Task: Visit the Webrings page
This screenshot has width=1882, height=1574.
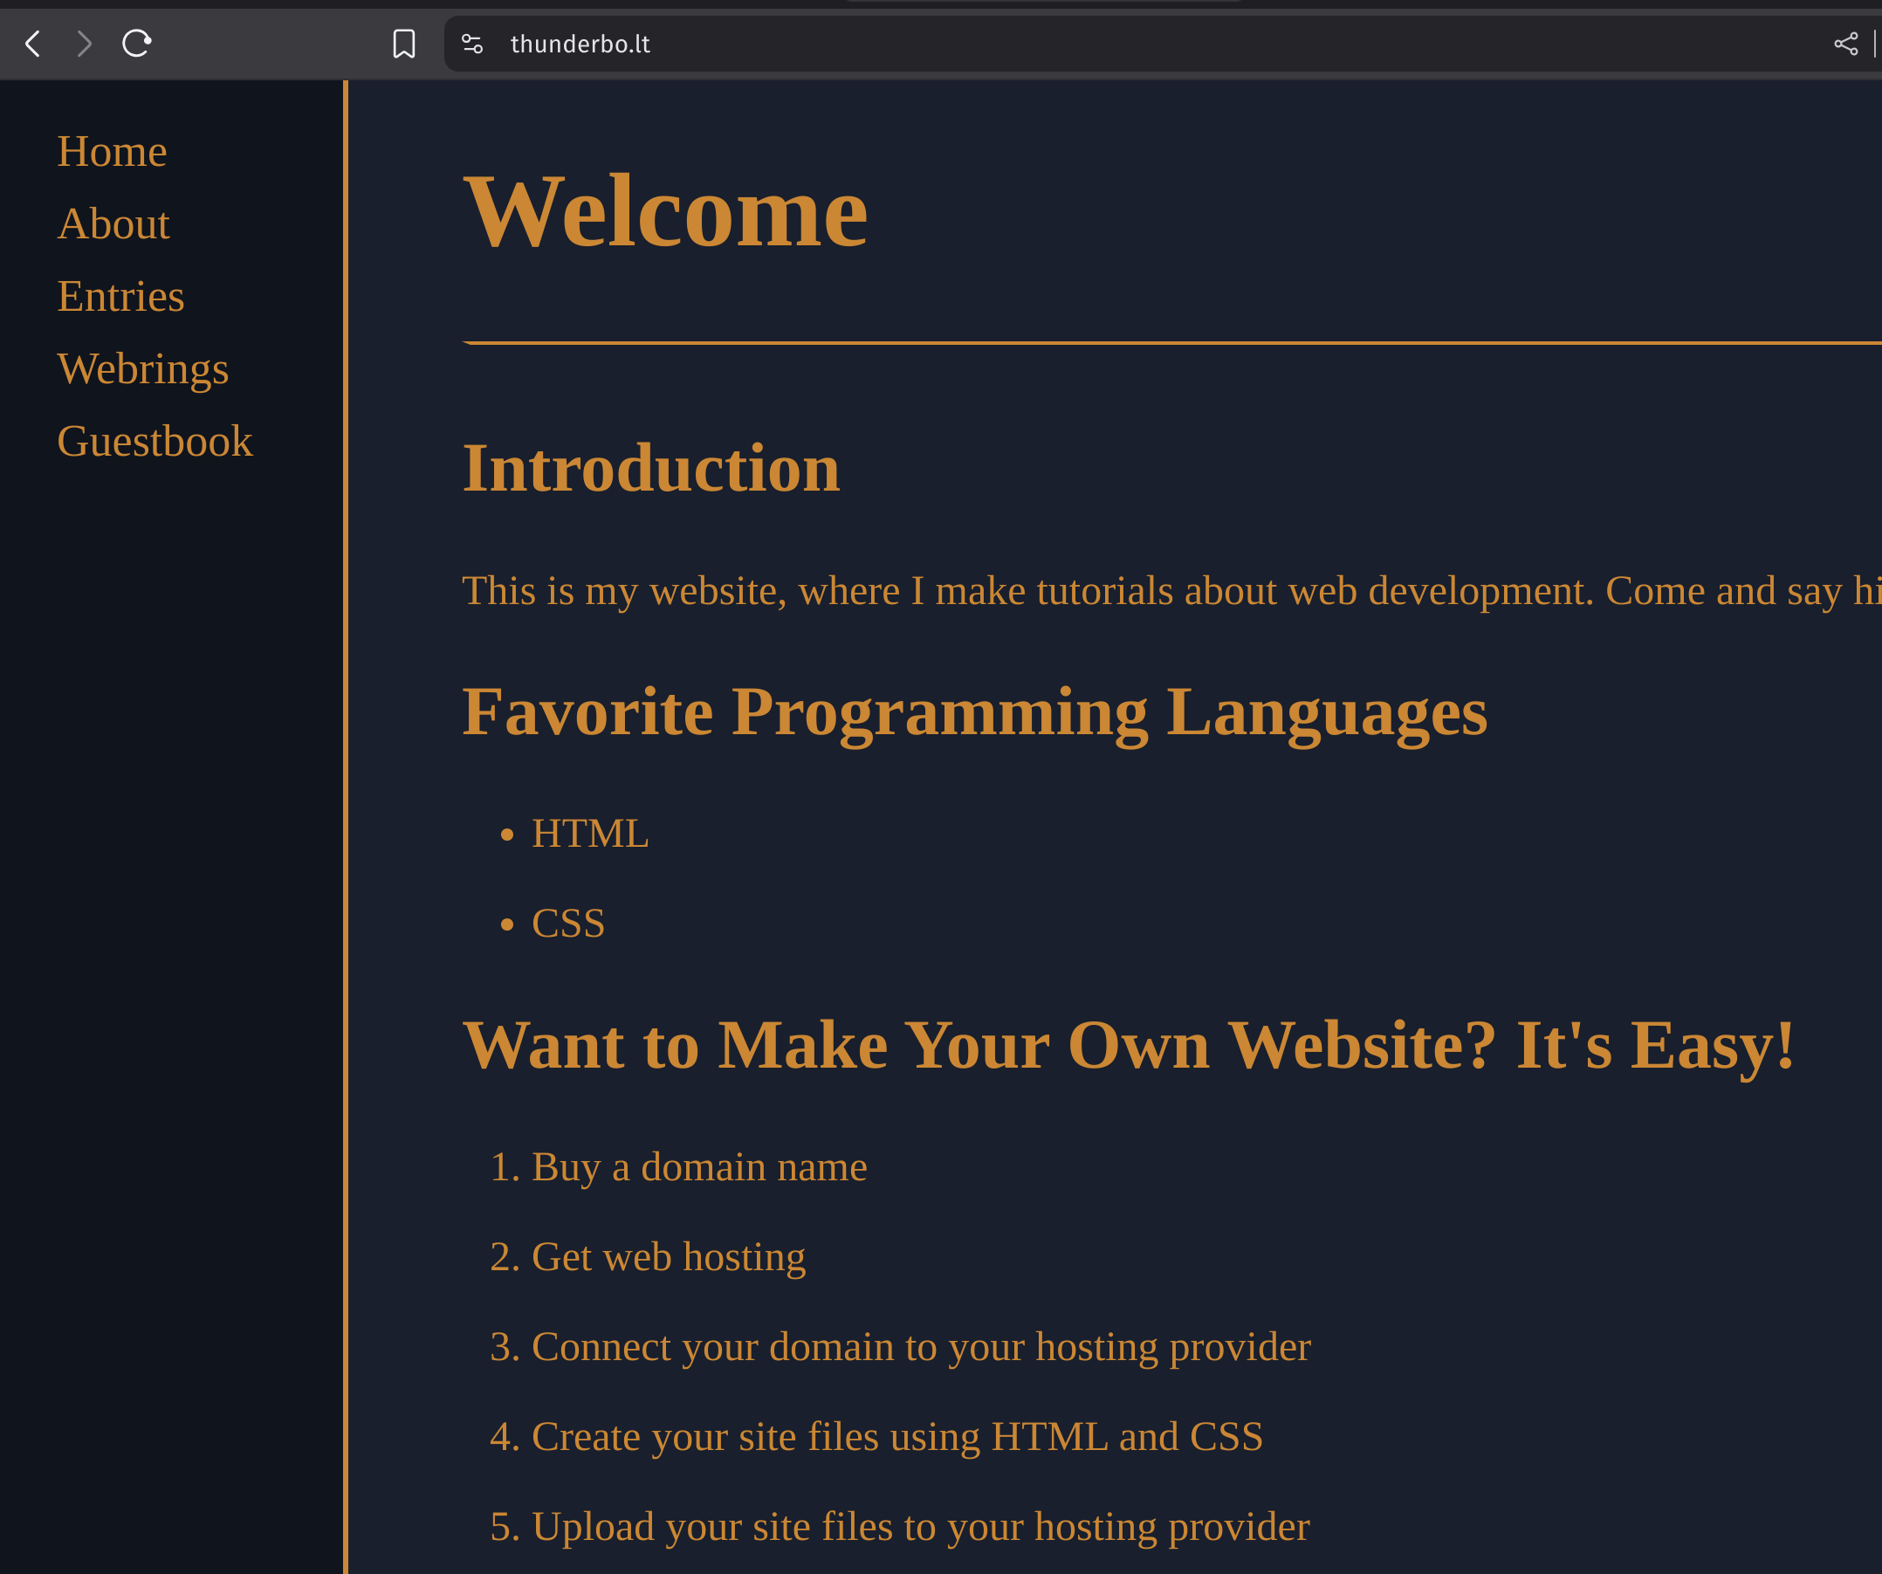Action: pyautogui.click(x=142, y=369)
